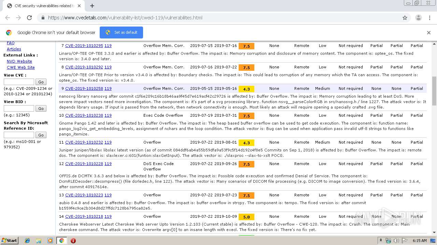Viewport: 437px width, 245px height.
Task: Click score 7.5 badge of CVE-2019-1010295
Action: pyautogui.click(x=246, y=46)
